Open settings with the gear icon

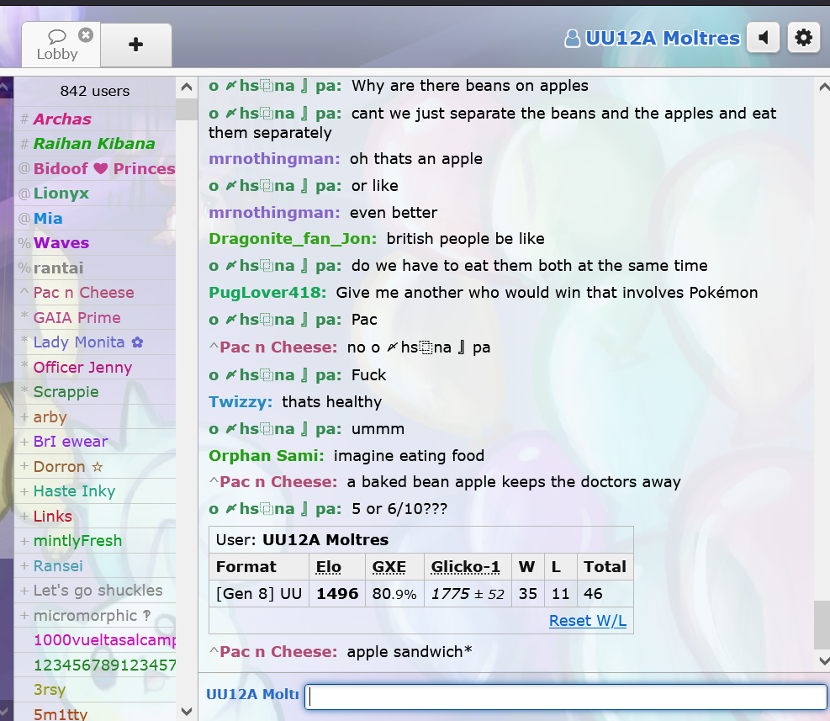click(x=803, y=37)
